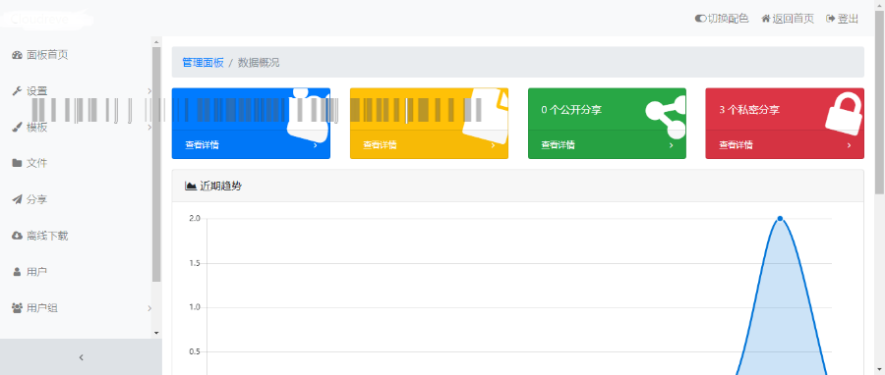Screen dimensions: 885x375
Task: View details on green 公开分享 card
Action: click(607, 144)
